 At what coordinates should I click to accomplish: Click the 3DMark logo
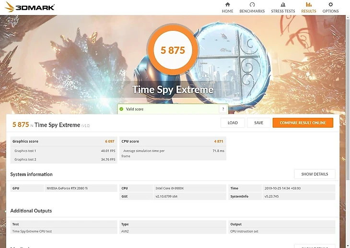tap(28, 7)
